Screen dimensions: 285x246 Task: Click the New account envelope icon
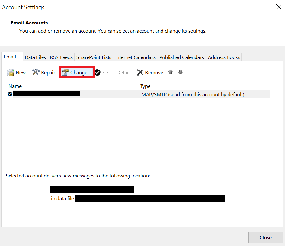pos(10,72)
